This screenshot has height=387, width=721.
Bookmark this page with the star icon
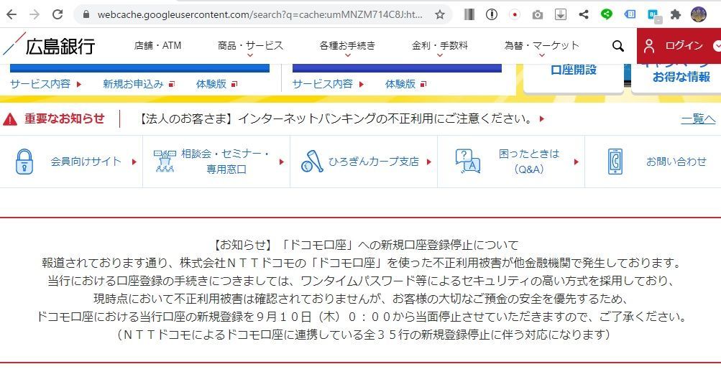[x=440, y=14]
